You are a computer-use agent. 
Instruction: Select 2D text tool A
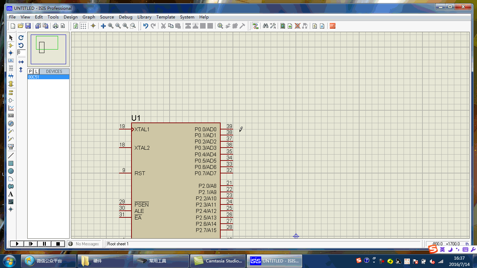coord(11,194)
